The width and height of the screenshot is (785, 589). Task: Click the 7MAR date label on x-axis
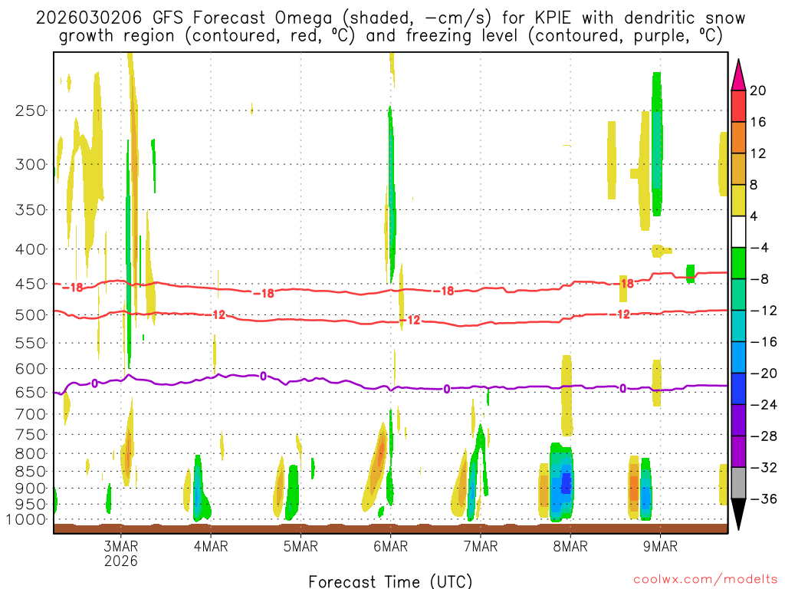481,546
